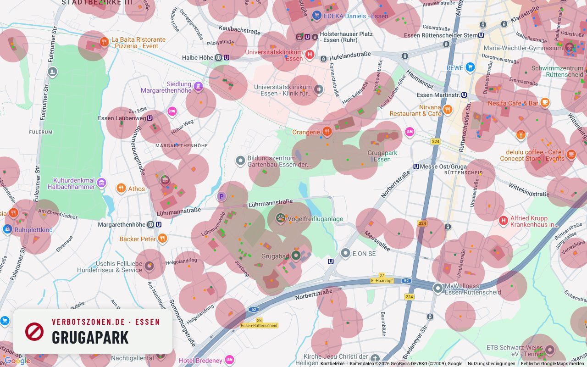Open EDEKA Daniels shopping cart marker

click(x=316, y=16)
